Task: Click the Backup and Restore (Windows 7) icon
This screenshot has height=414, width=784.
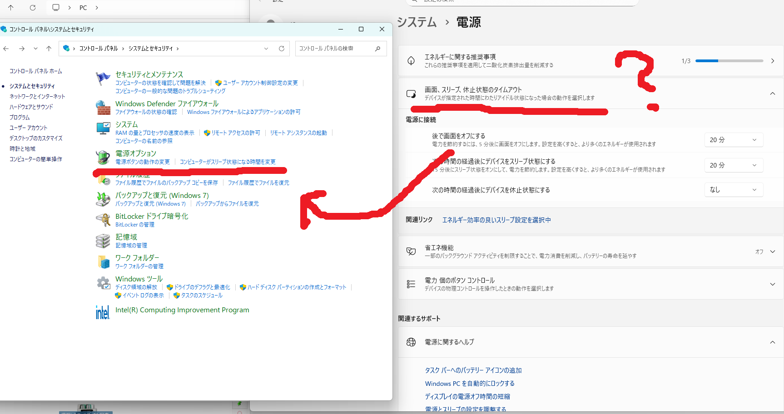Action: [x=103, y=199]
